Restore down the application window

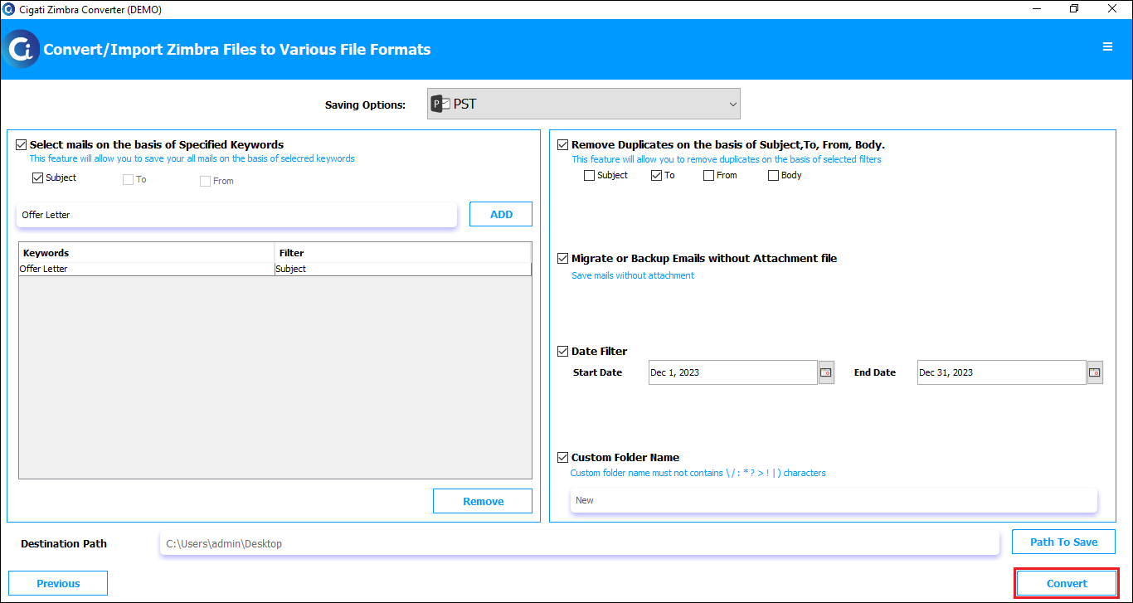1074,9
